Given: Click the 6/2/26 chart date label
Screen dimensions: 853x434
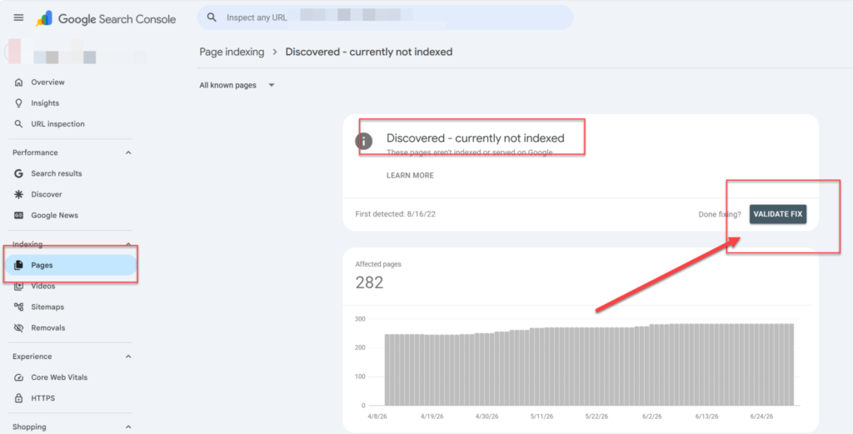Looking at the screenshot, I should (x=651, y=417).
